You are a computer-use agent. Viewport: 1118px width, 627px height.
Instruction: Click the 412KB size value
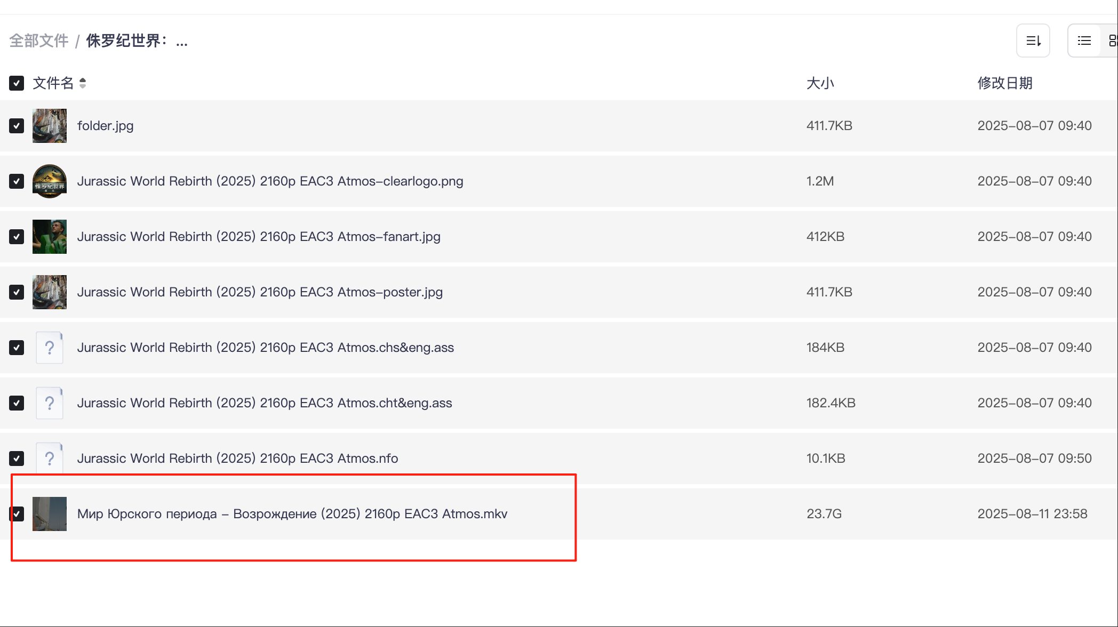(825, 237)
